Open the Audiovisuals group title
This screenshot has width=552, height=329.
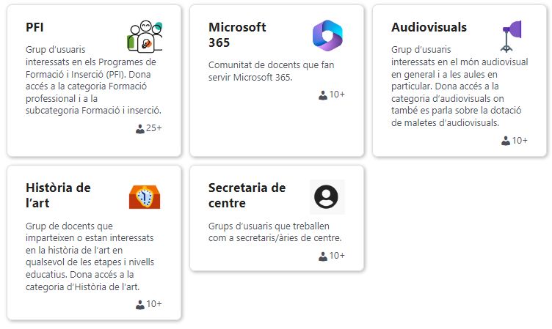[x=429, y=27]
